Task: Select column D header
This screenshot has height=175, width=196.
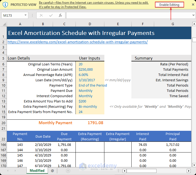Action: [90, 24]
